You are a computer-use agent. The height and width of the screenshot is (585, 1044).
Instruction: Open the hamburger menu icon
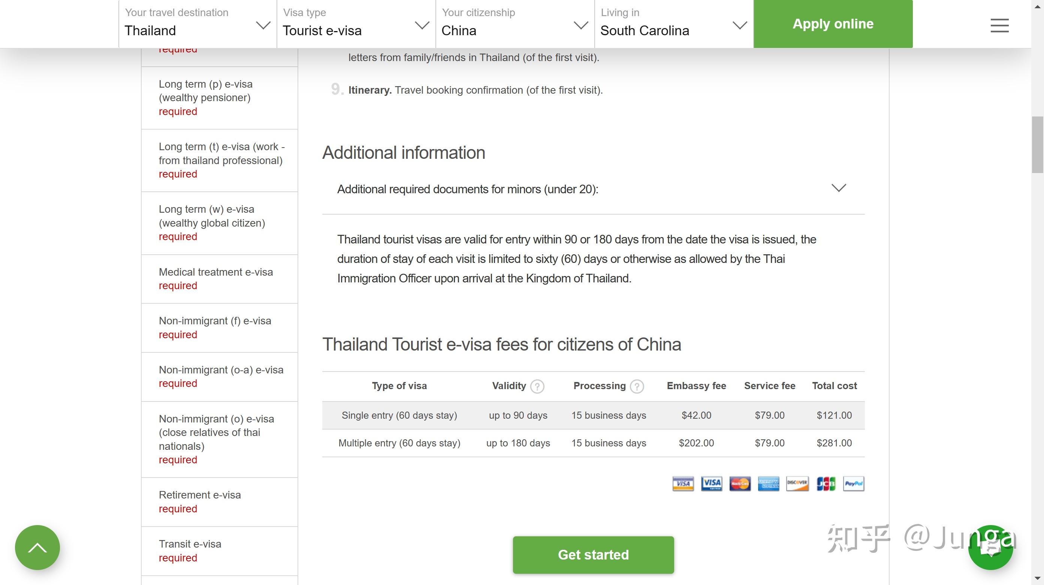(999, 25)
